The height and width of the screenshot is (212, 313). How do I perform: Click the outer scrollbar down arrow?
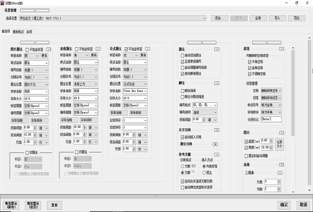click(310, 190)
